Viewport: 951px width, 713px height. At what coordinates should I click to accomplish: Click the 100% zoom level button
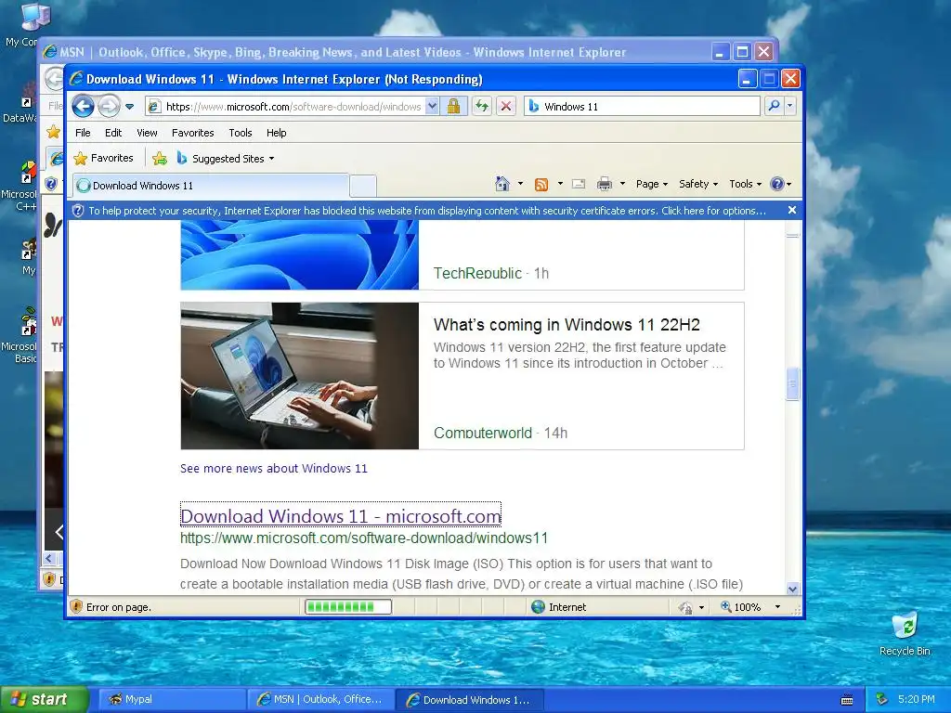point(740,607)
